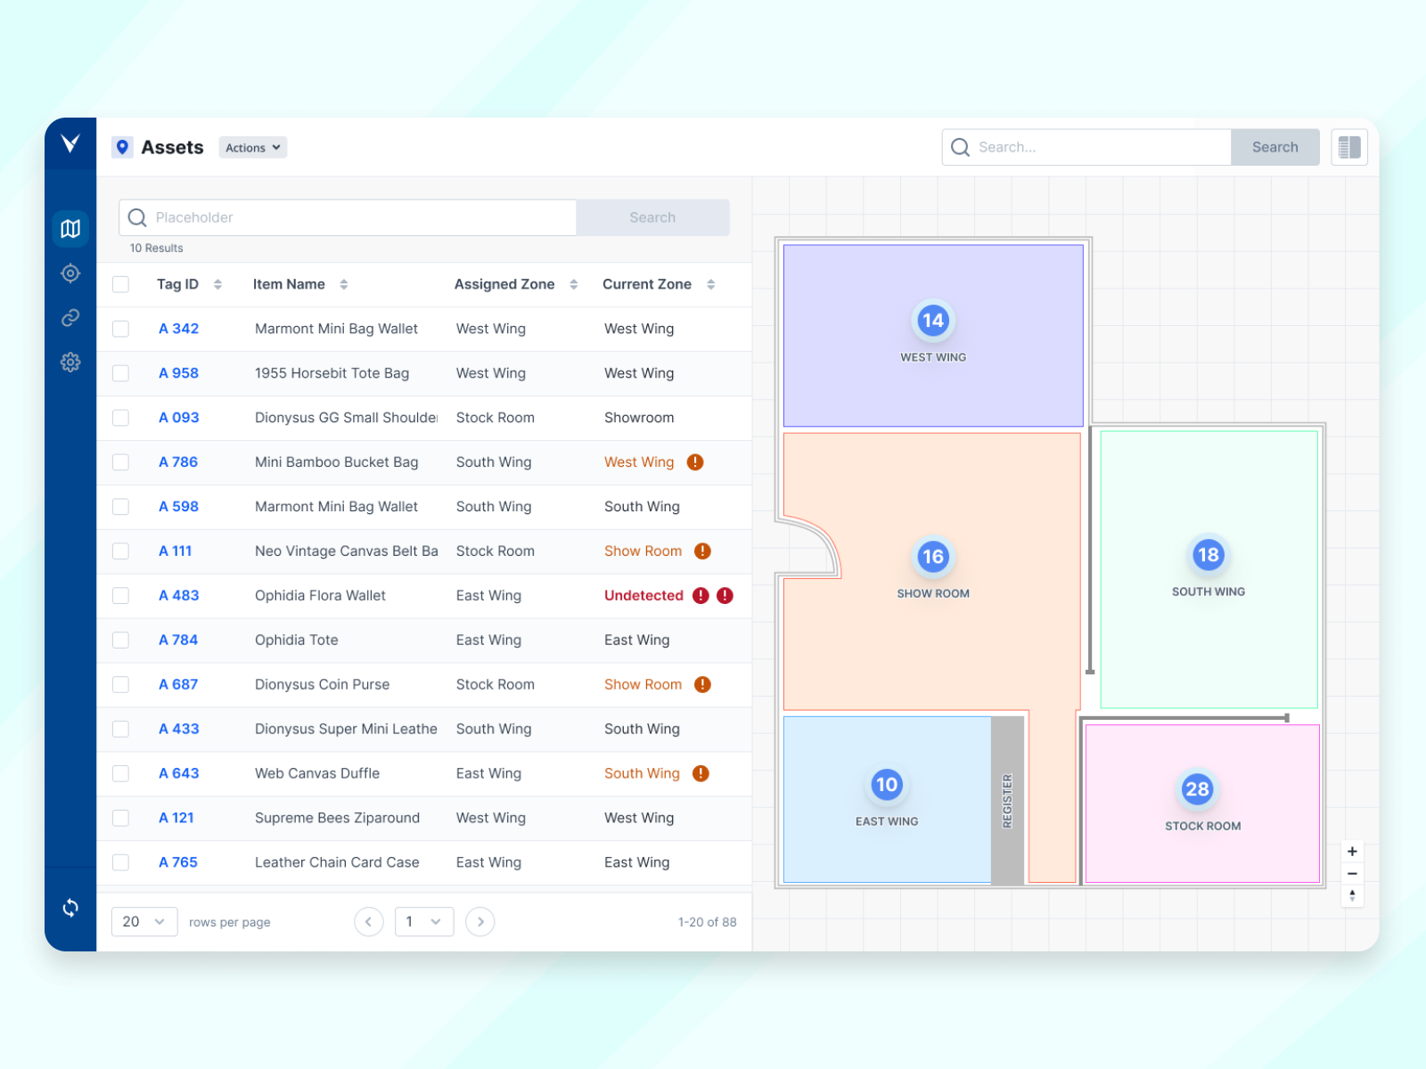Check the row checkbox for A 342
The width and height of the screenshot is (1426, 1069).
point(121,329)
